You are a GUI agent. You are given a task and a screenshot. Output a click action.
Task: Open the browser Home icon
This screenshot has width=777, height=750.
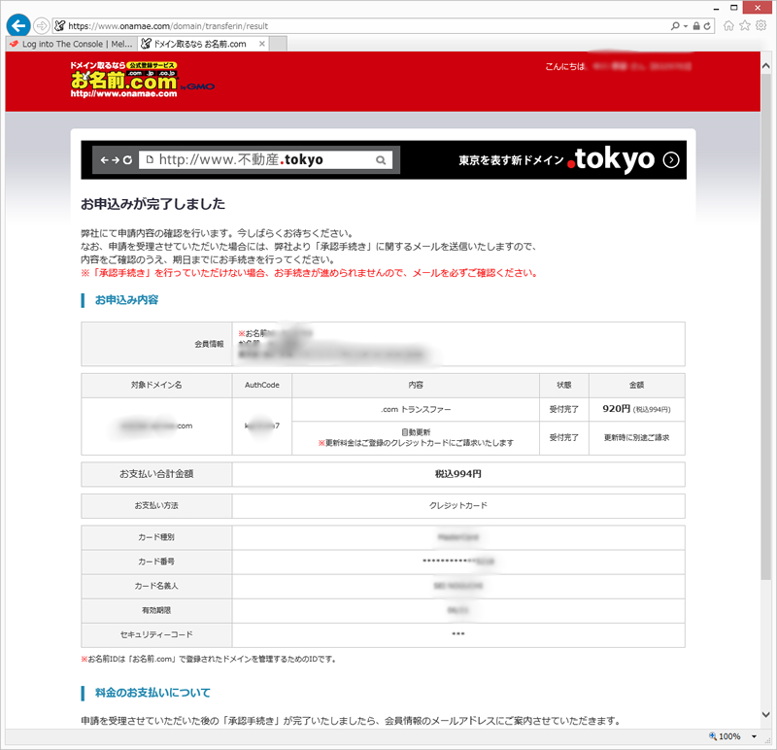point(728,26)
